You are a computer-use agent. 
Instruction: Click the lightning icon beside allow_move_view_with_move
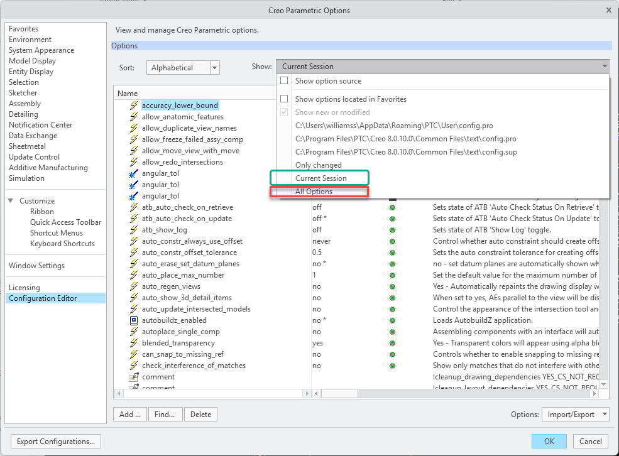pos(134,151)
